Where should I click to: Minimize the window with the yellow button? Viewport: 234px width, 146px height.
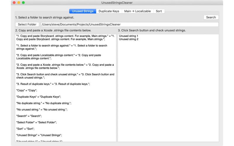[19, 3]
